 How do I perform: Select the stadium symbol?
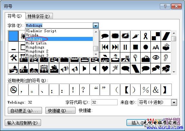[x=44, y=69]
